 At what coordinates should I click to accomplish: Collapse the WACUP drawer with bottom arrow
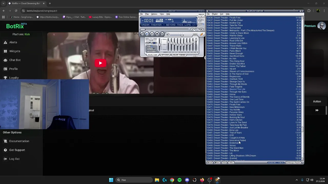(195, 56)
